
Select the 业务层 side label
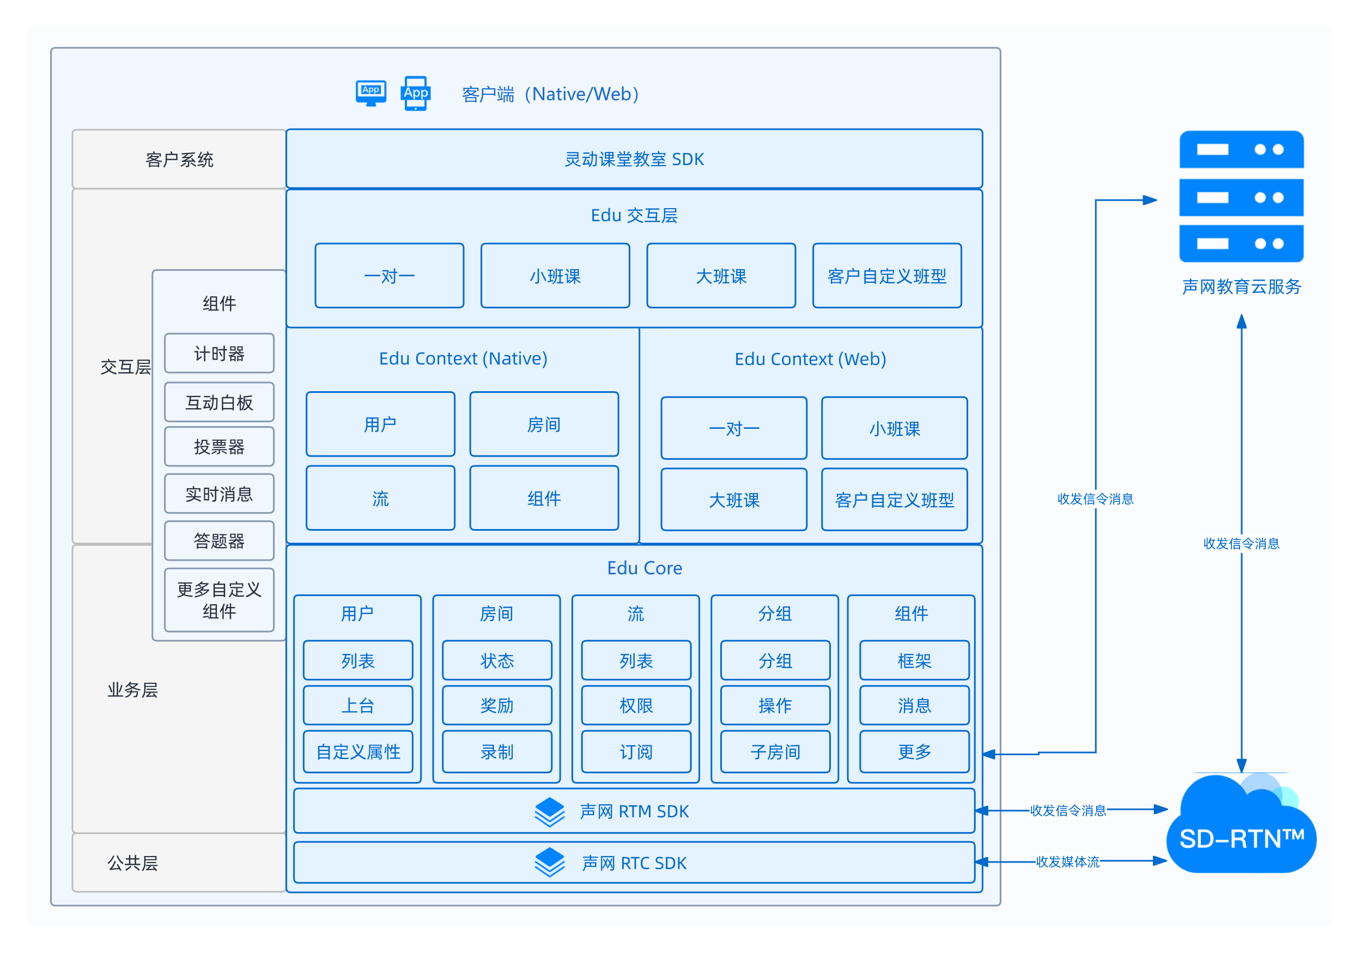click(132, 690)
